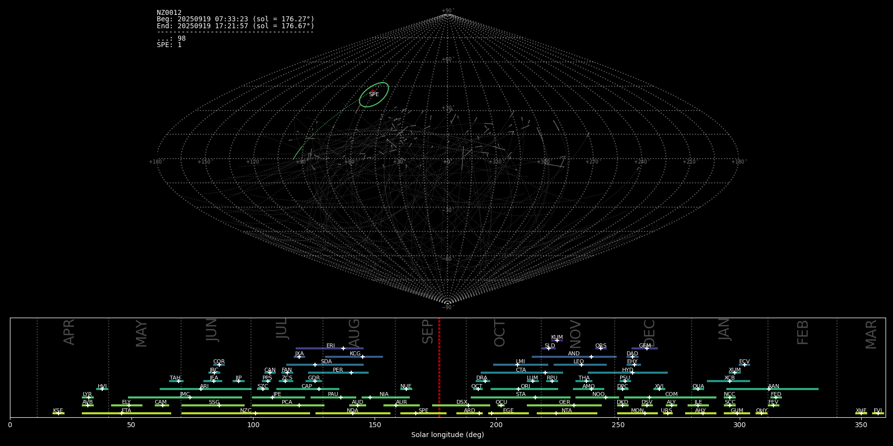Click the SSG shower label in timeline
Viewport: 893px width, 446px height.
[x=214, y=402]
